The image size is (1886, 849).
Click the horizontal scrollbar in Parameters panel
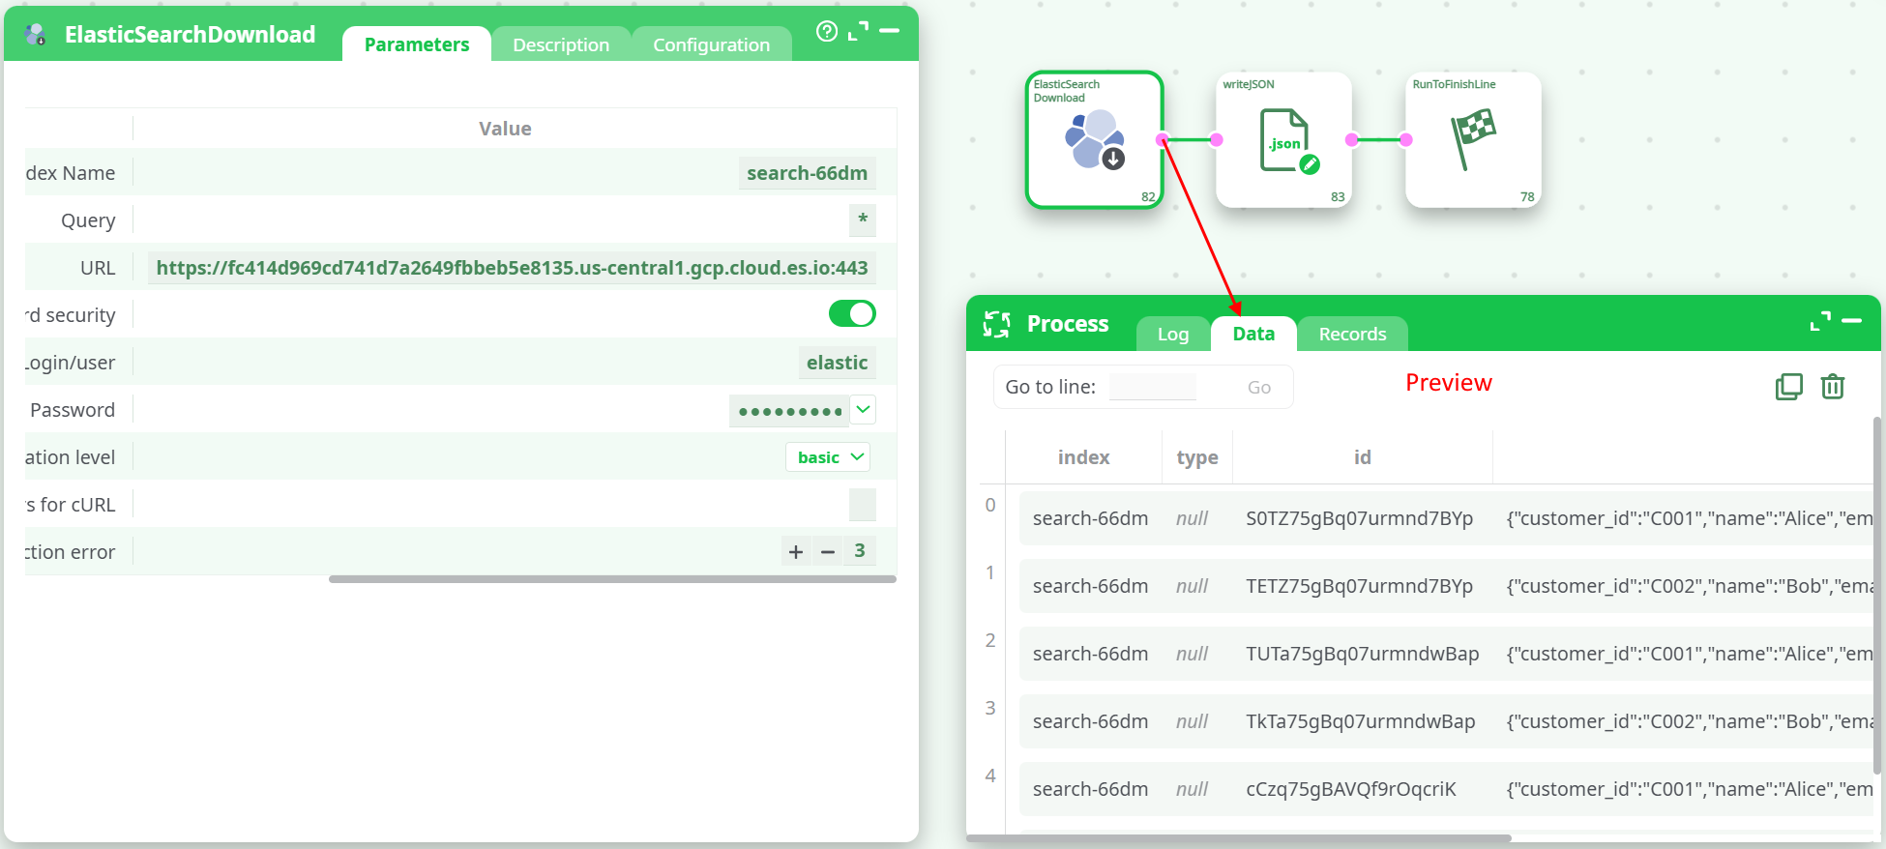click(x=612, y=579)
